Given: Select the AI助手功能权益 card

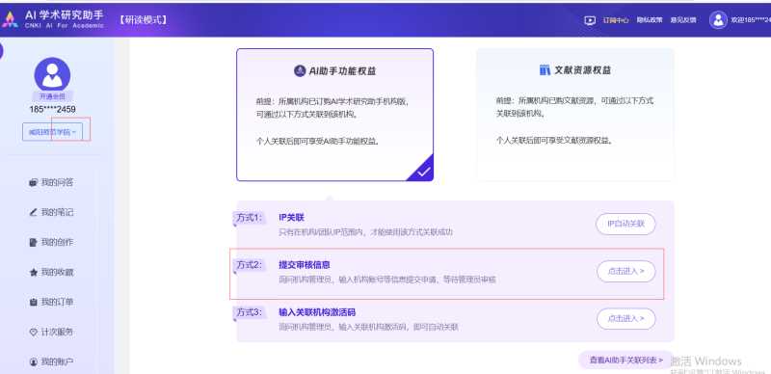Looking at the screenshot, I should 334,115.
